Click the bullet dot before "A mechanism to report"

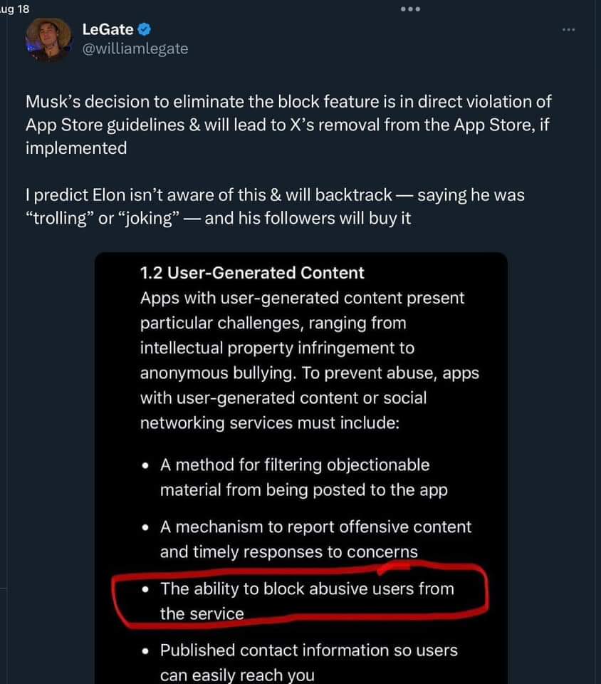coord(145,528)
